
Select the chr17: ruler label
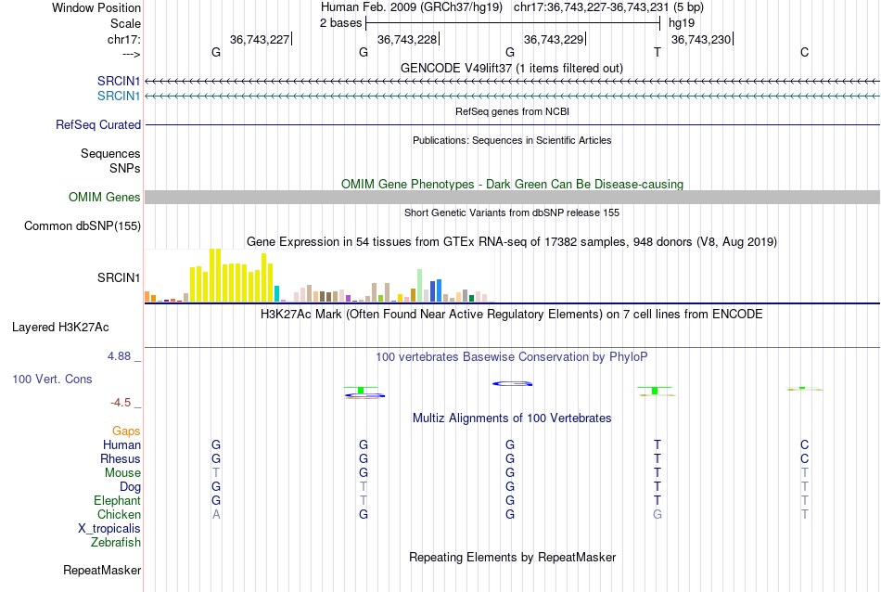click(x=123, y=39)
